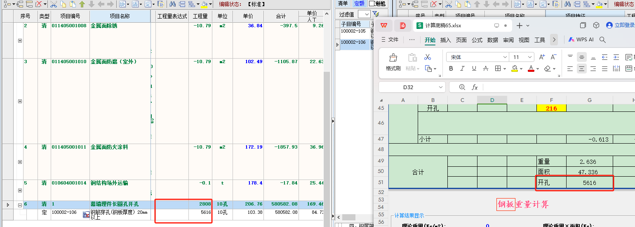The width and height of the screenshot is (635, 227).
Task: Click the eraser Clear icon in WPS
Action: [x=547, y=69]
